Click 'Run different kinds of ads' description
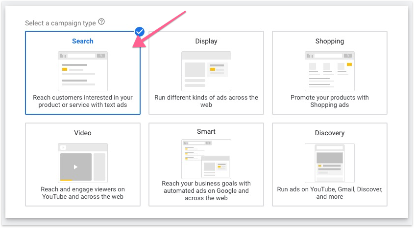Viewport: 414px width, 228px height. (x=206, y=101)
